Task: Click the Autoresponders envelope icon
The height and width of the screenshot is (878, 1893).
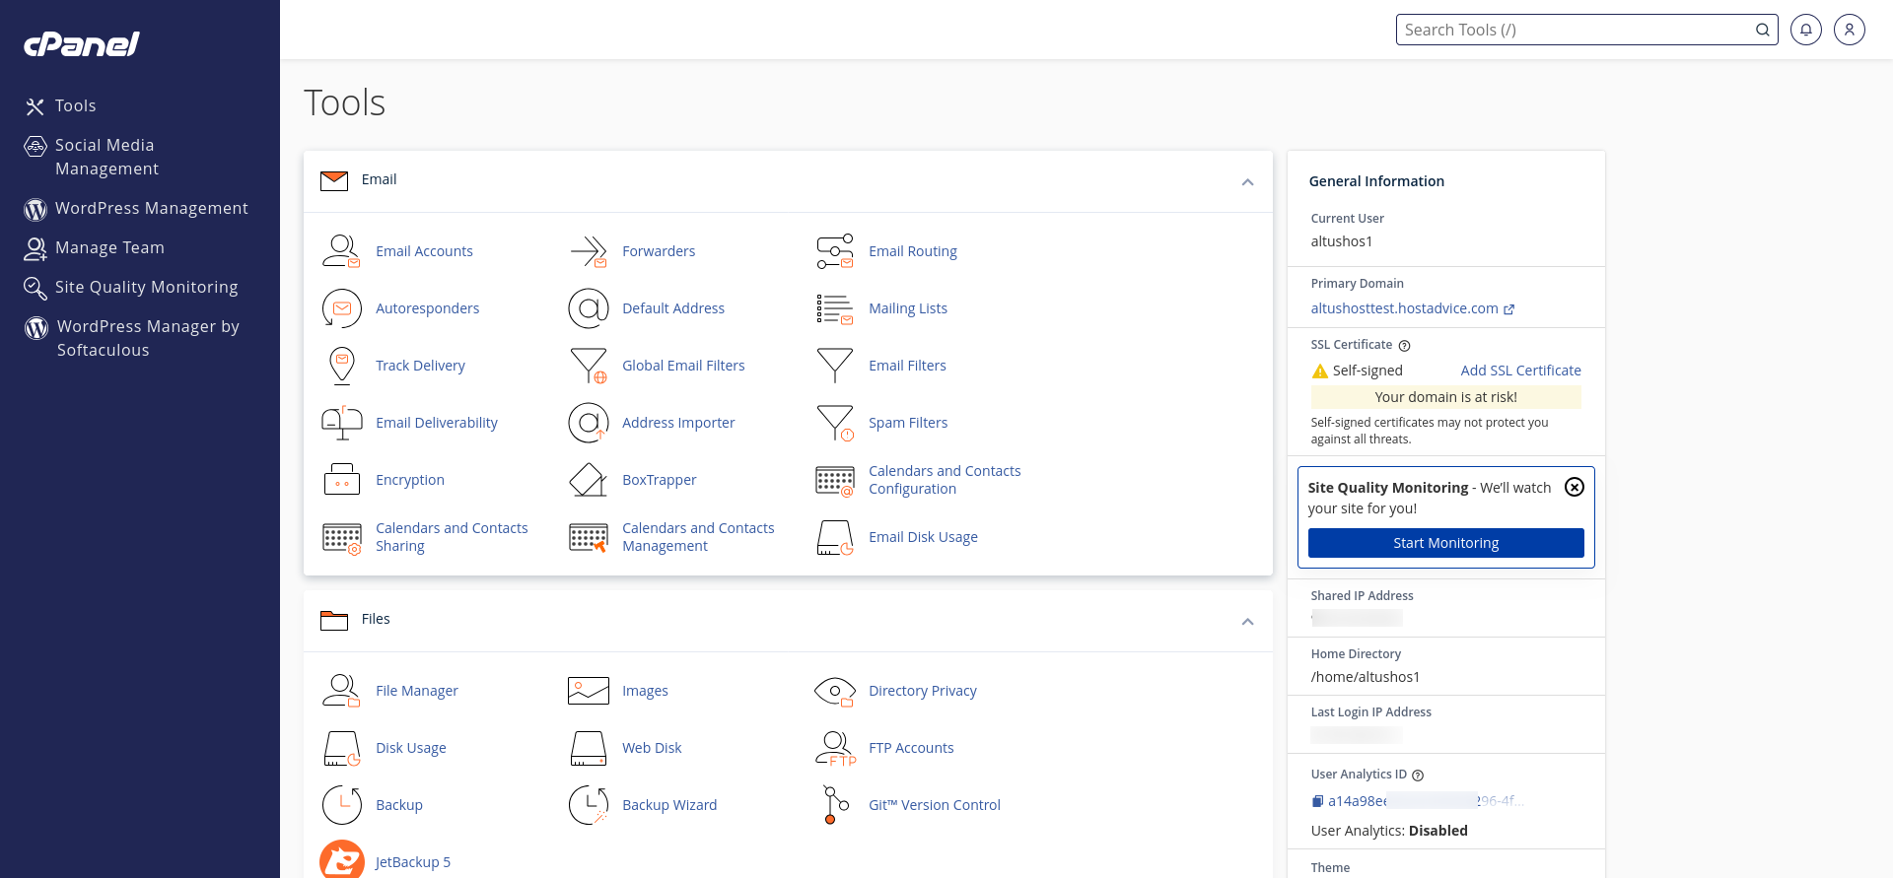Action: click(x=341, y=308)
